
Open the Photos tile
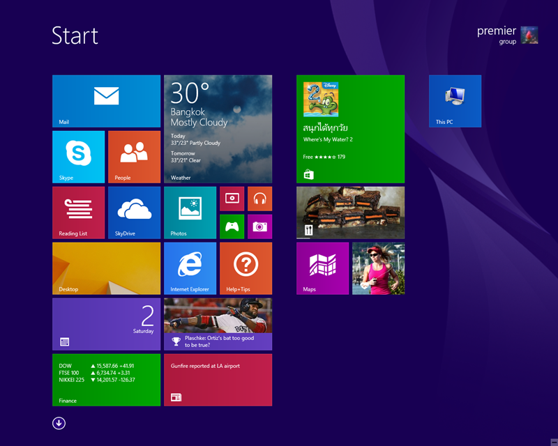[190, 213]
